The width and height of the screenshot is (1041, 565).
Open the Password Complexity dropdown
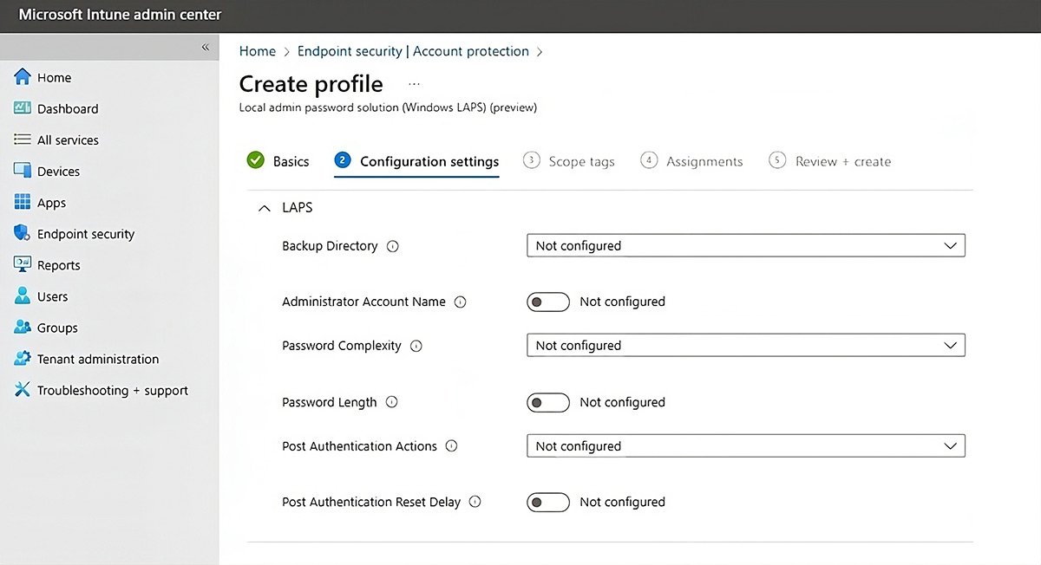(745, 345)
